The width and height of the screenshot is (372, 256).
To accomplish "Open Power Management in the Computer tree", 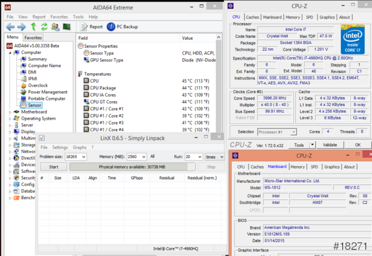I will (x=46, y=92).
